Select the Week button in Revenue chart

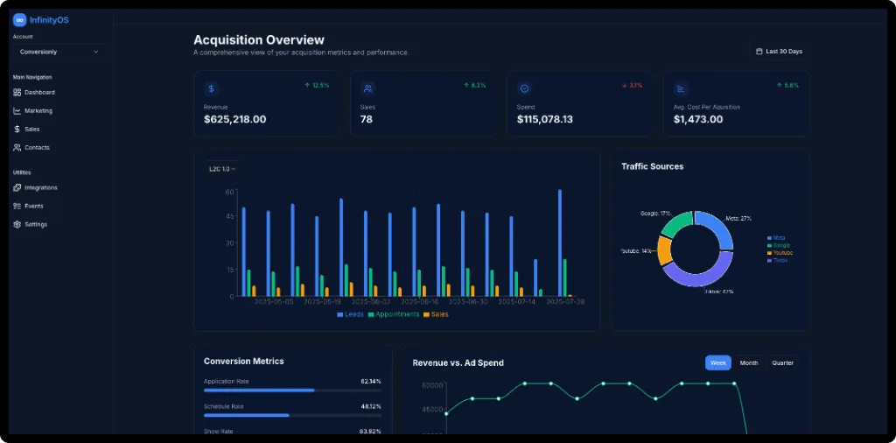pyautogui.click(x=717, y=362)
